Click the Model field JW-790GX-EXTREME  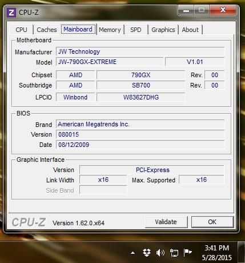pos(110,62)
